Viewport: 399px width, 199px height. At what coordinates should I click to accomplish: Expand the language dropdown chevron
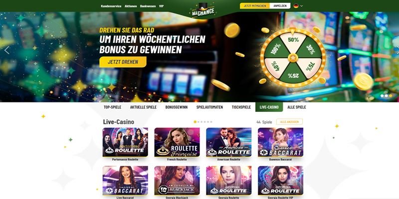pyautogui.click(x=302, y=6)
